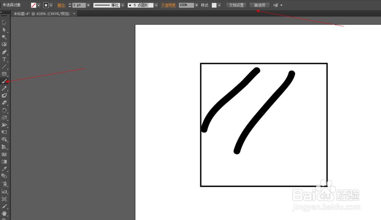Click the stroke weight stepper arrows
This screenshot has width=381, height=220.
click(x=70, y=5)
